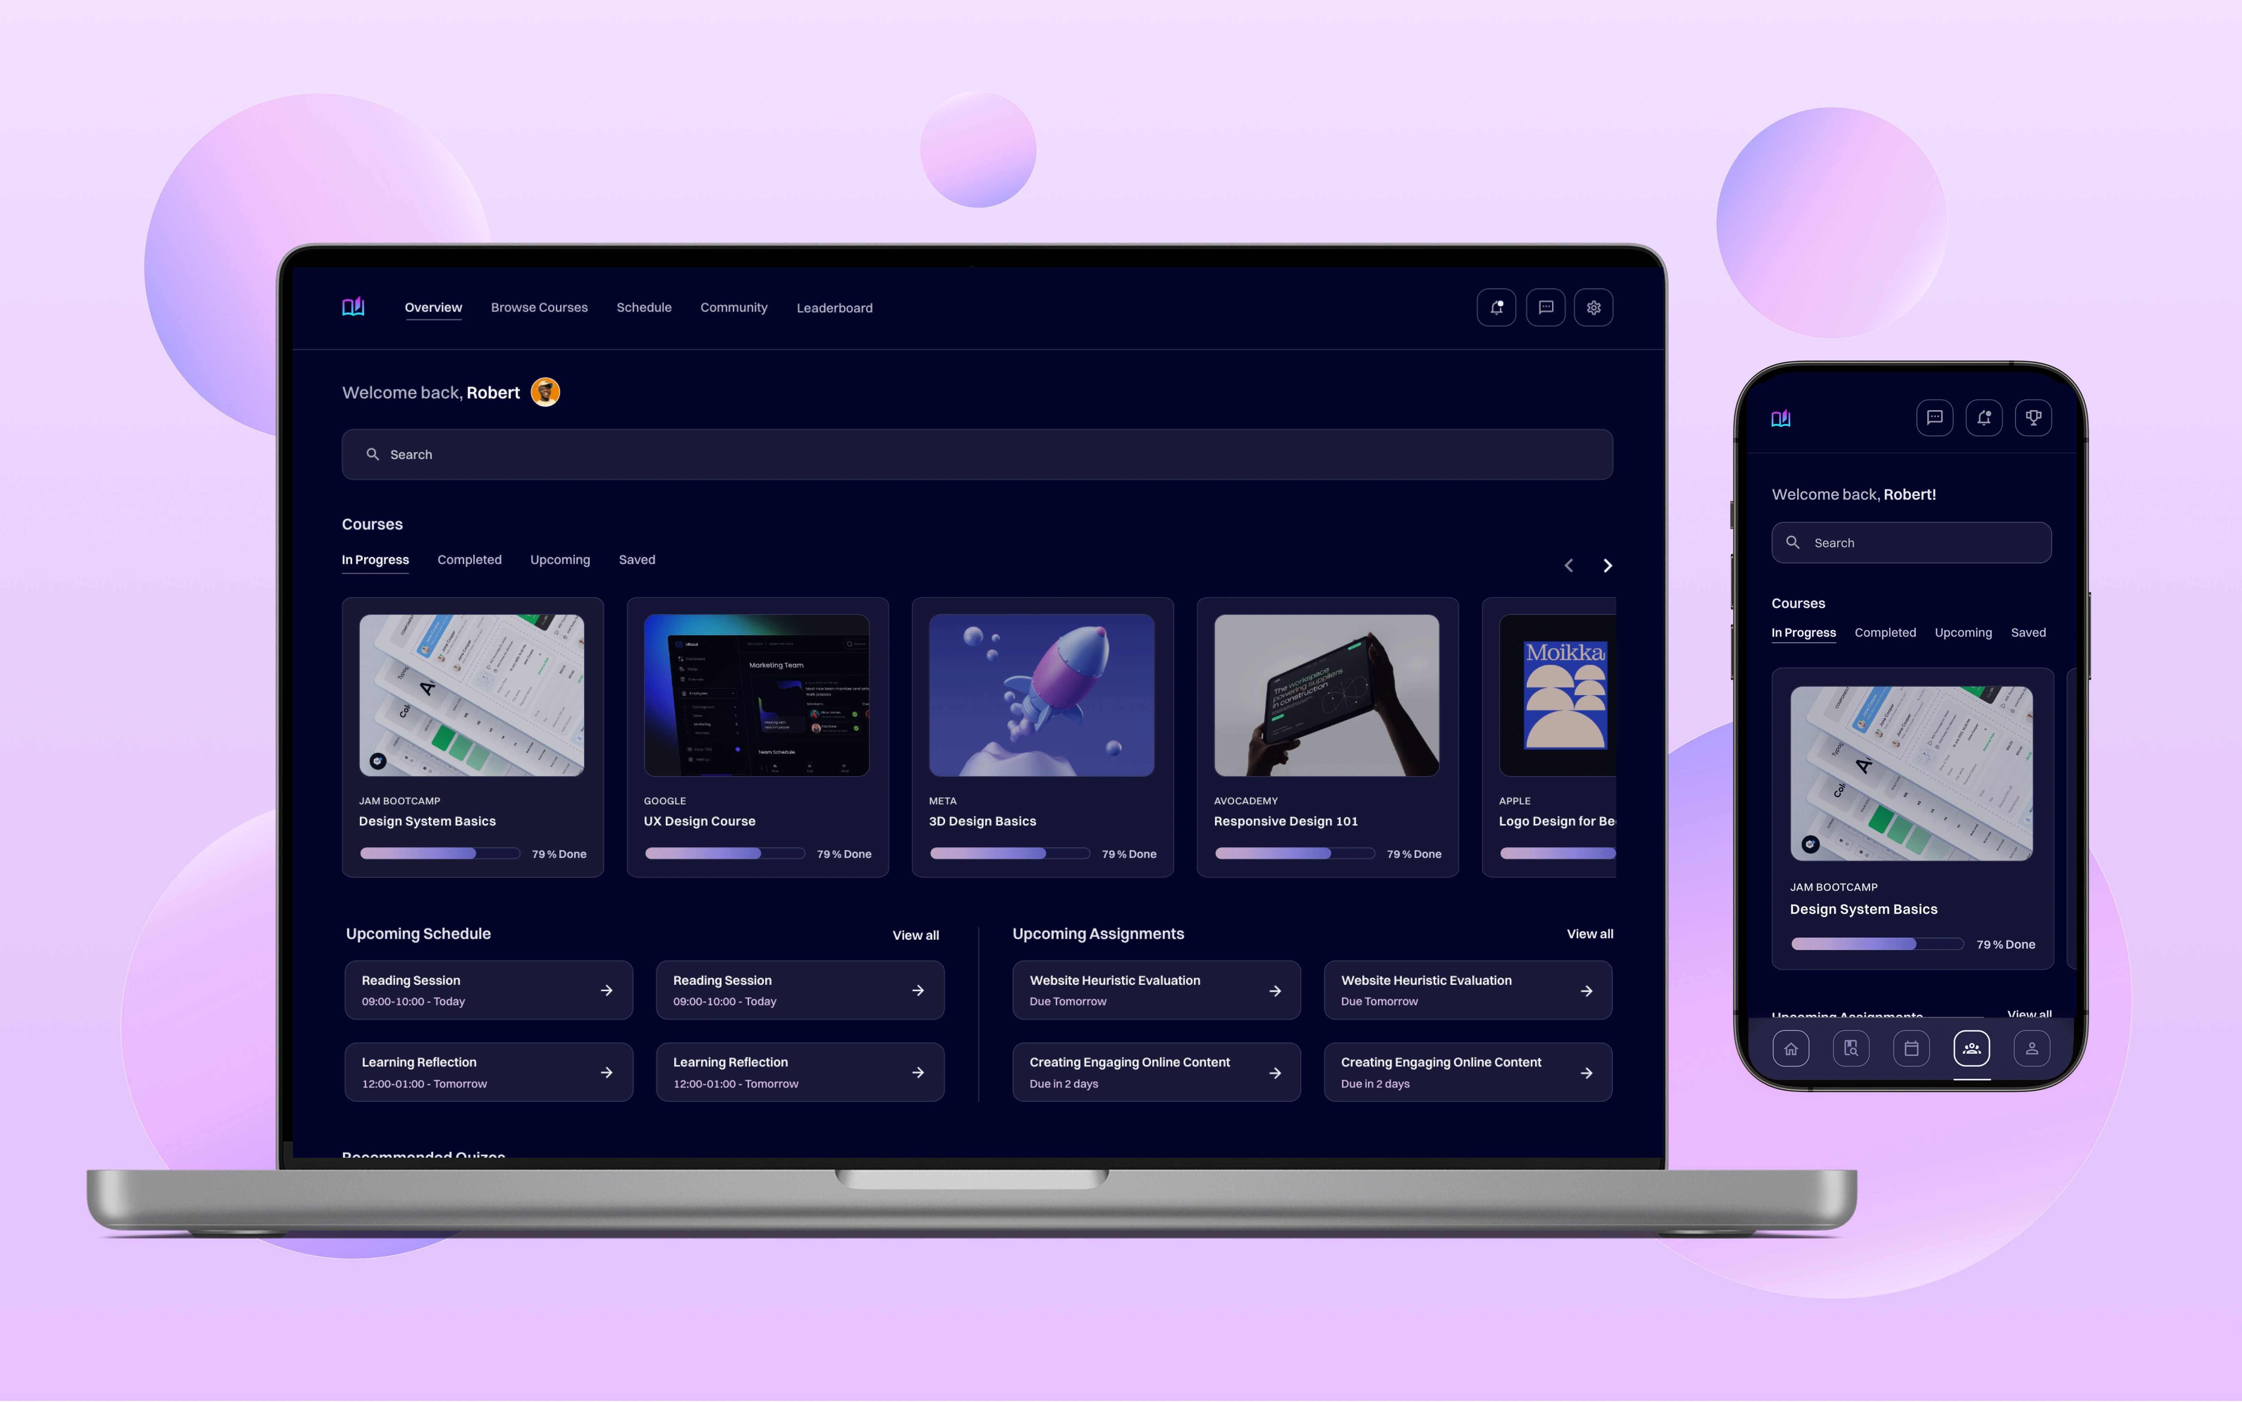Select the In Progress courses tab
The image size is (2242, 1402).
[375, 559]
